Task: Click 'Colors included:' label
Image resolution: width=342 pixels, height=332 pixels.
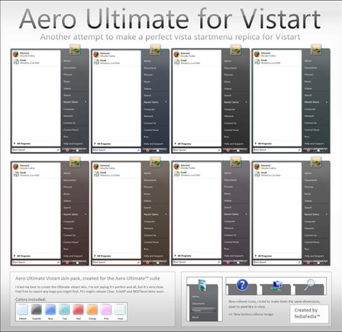Action: point(31,299)
